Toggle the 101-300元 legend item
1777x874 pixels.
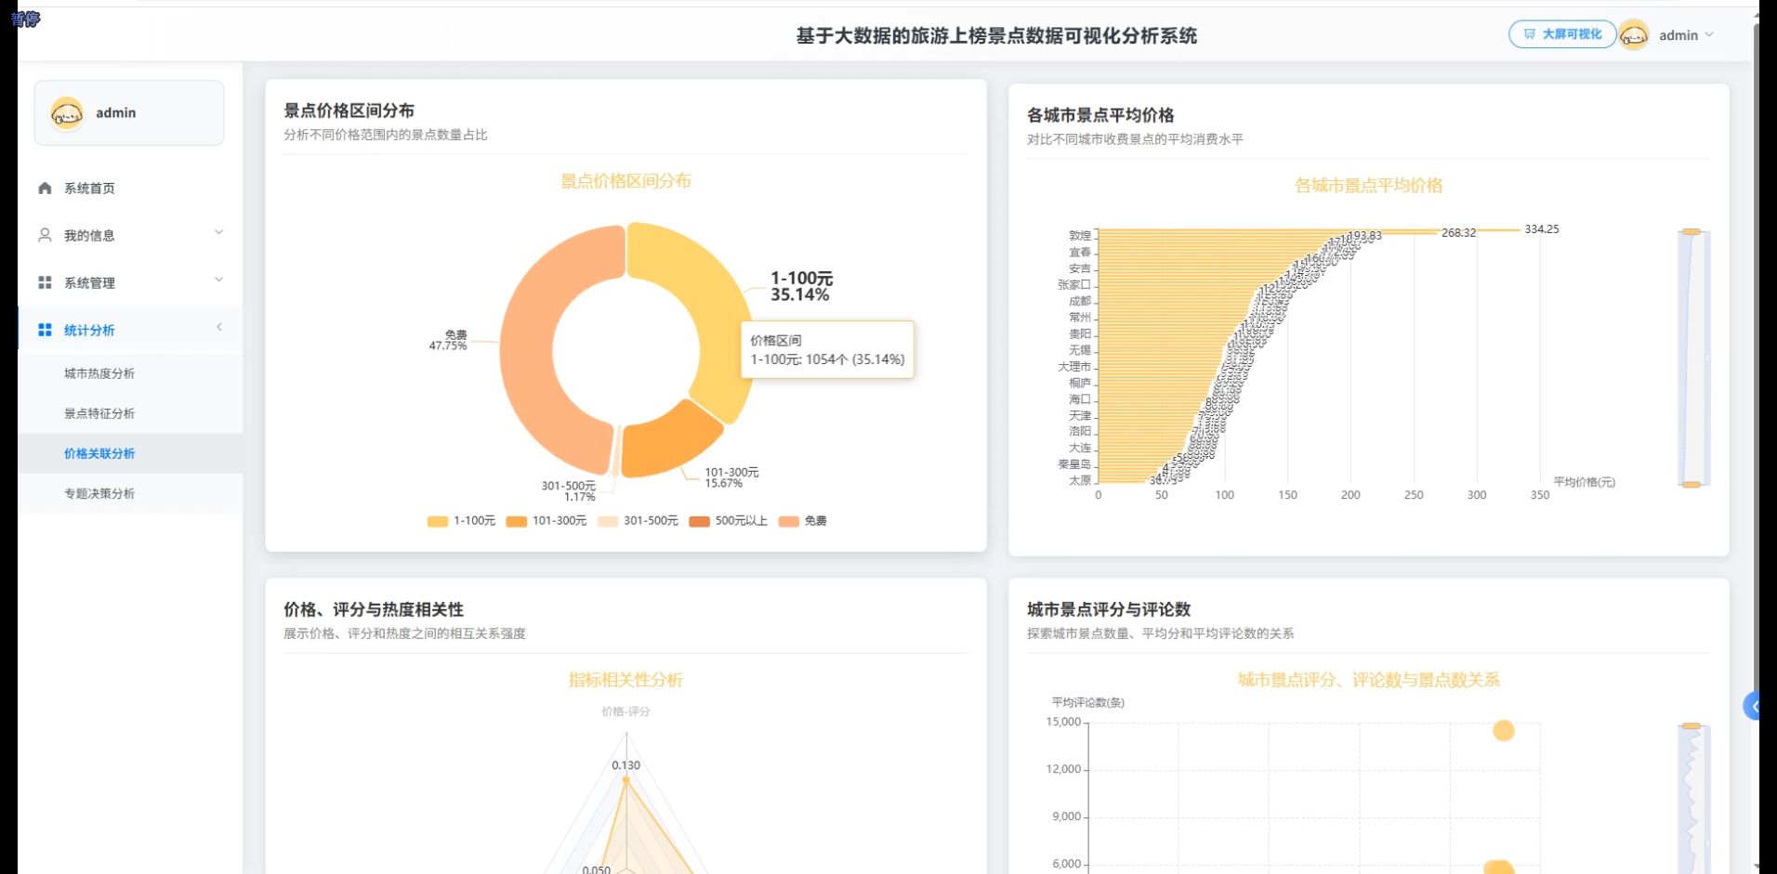[x=546, y=521]
